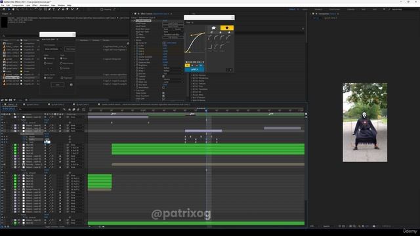Click the new folder icon at Project panel bottom
Viewport: 420px width, 236px height.
click(x=7, y=100)
